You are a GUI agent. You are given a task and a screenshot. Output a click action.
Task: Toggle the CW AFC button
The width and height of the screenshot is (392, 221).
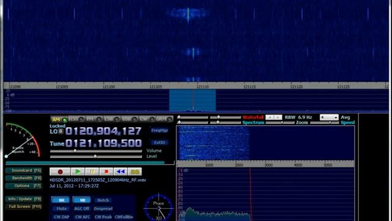click(82, 217)
